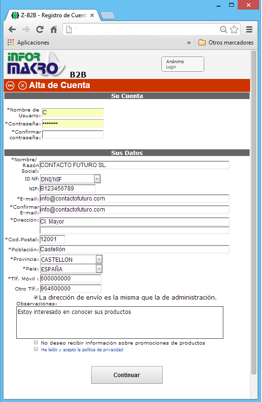The image size is (262, 402).
Task: Click the Cod.Postal field with 12001
Action: pyautogui.click(x=52, y=239)
